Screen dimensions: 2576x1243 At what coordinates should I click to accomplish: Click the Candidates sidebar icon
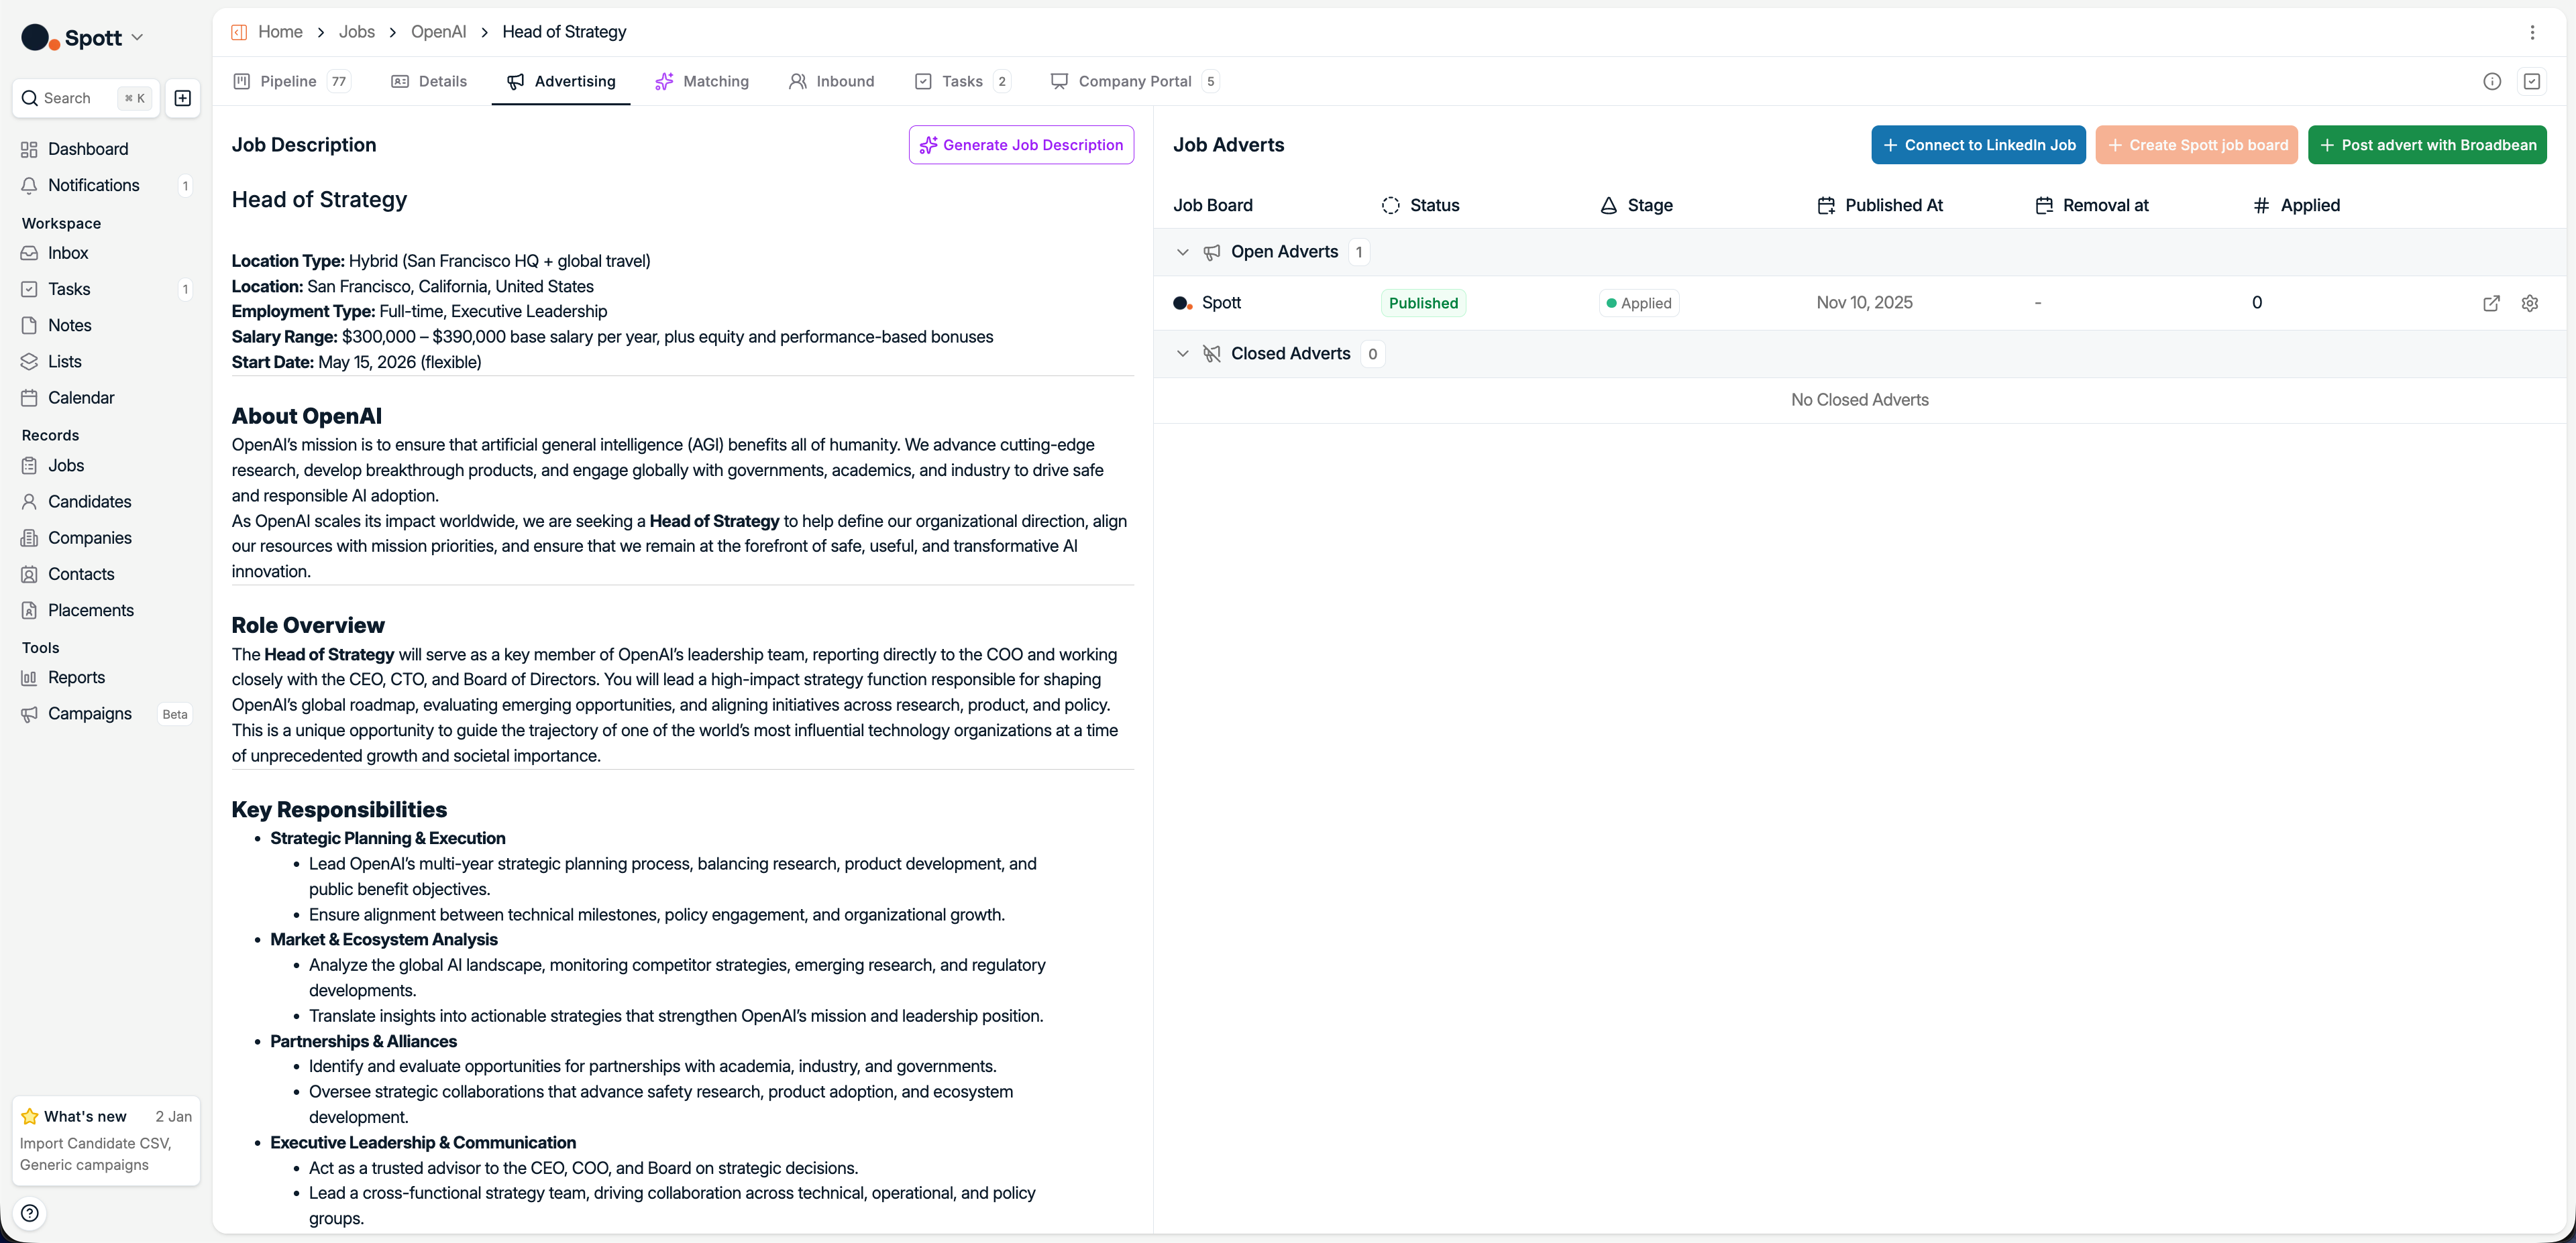(29, 501)
